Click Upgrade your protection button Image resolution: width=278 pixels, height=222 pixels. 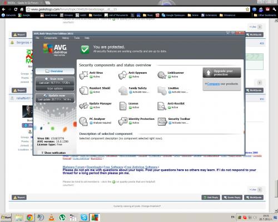tap(222, 73)
